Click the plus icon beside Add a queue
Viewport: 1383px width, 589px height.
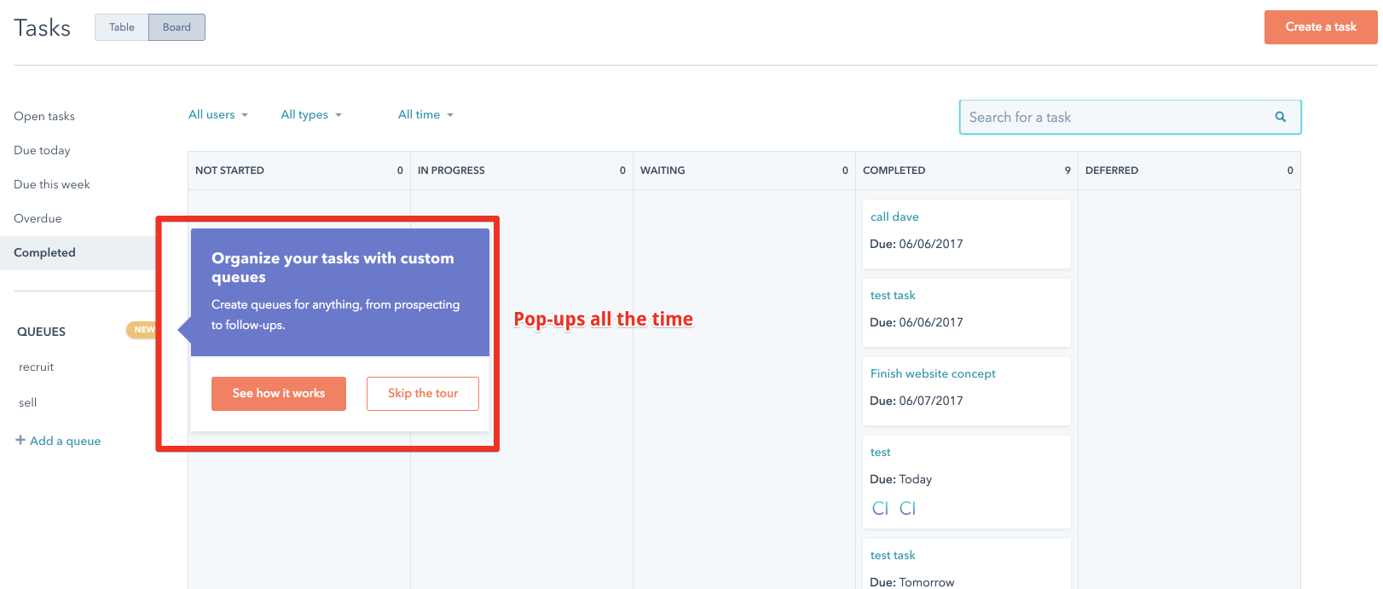[20, 440]
